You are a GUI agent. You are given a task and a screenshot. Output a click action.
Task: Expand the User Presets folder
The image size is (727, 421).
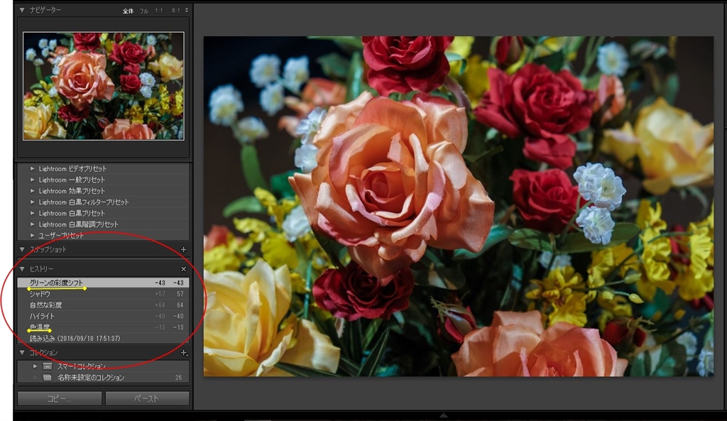(x=32, y=235)
